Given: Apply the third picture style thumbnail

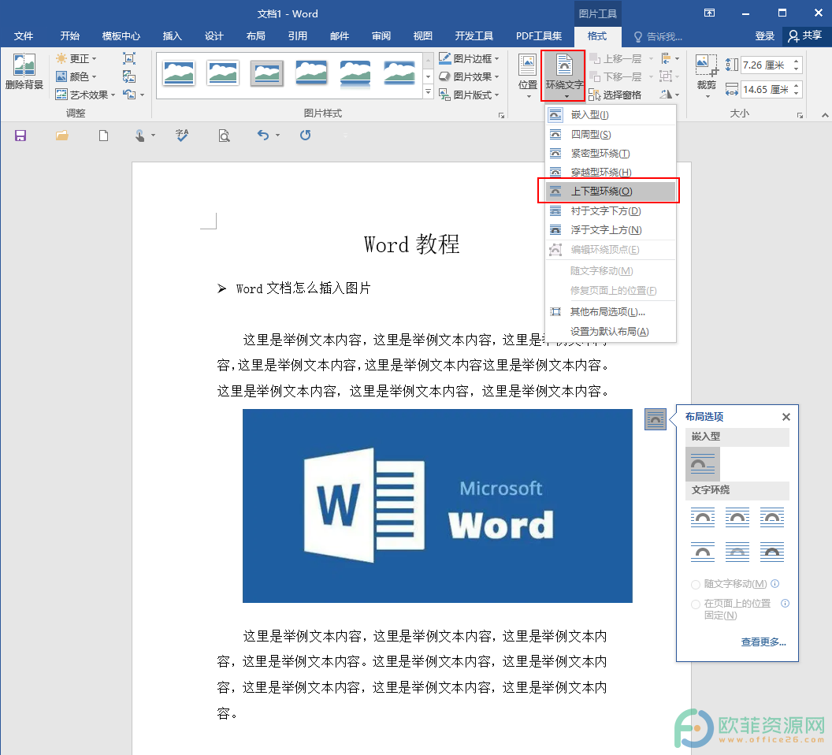Looking at the screenshot, I should (x=266, y=73).
